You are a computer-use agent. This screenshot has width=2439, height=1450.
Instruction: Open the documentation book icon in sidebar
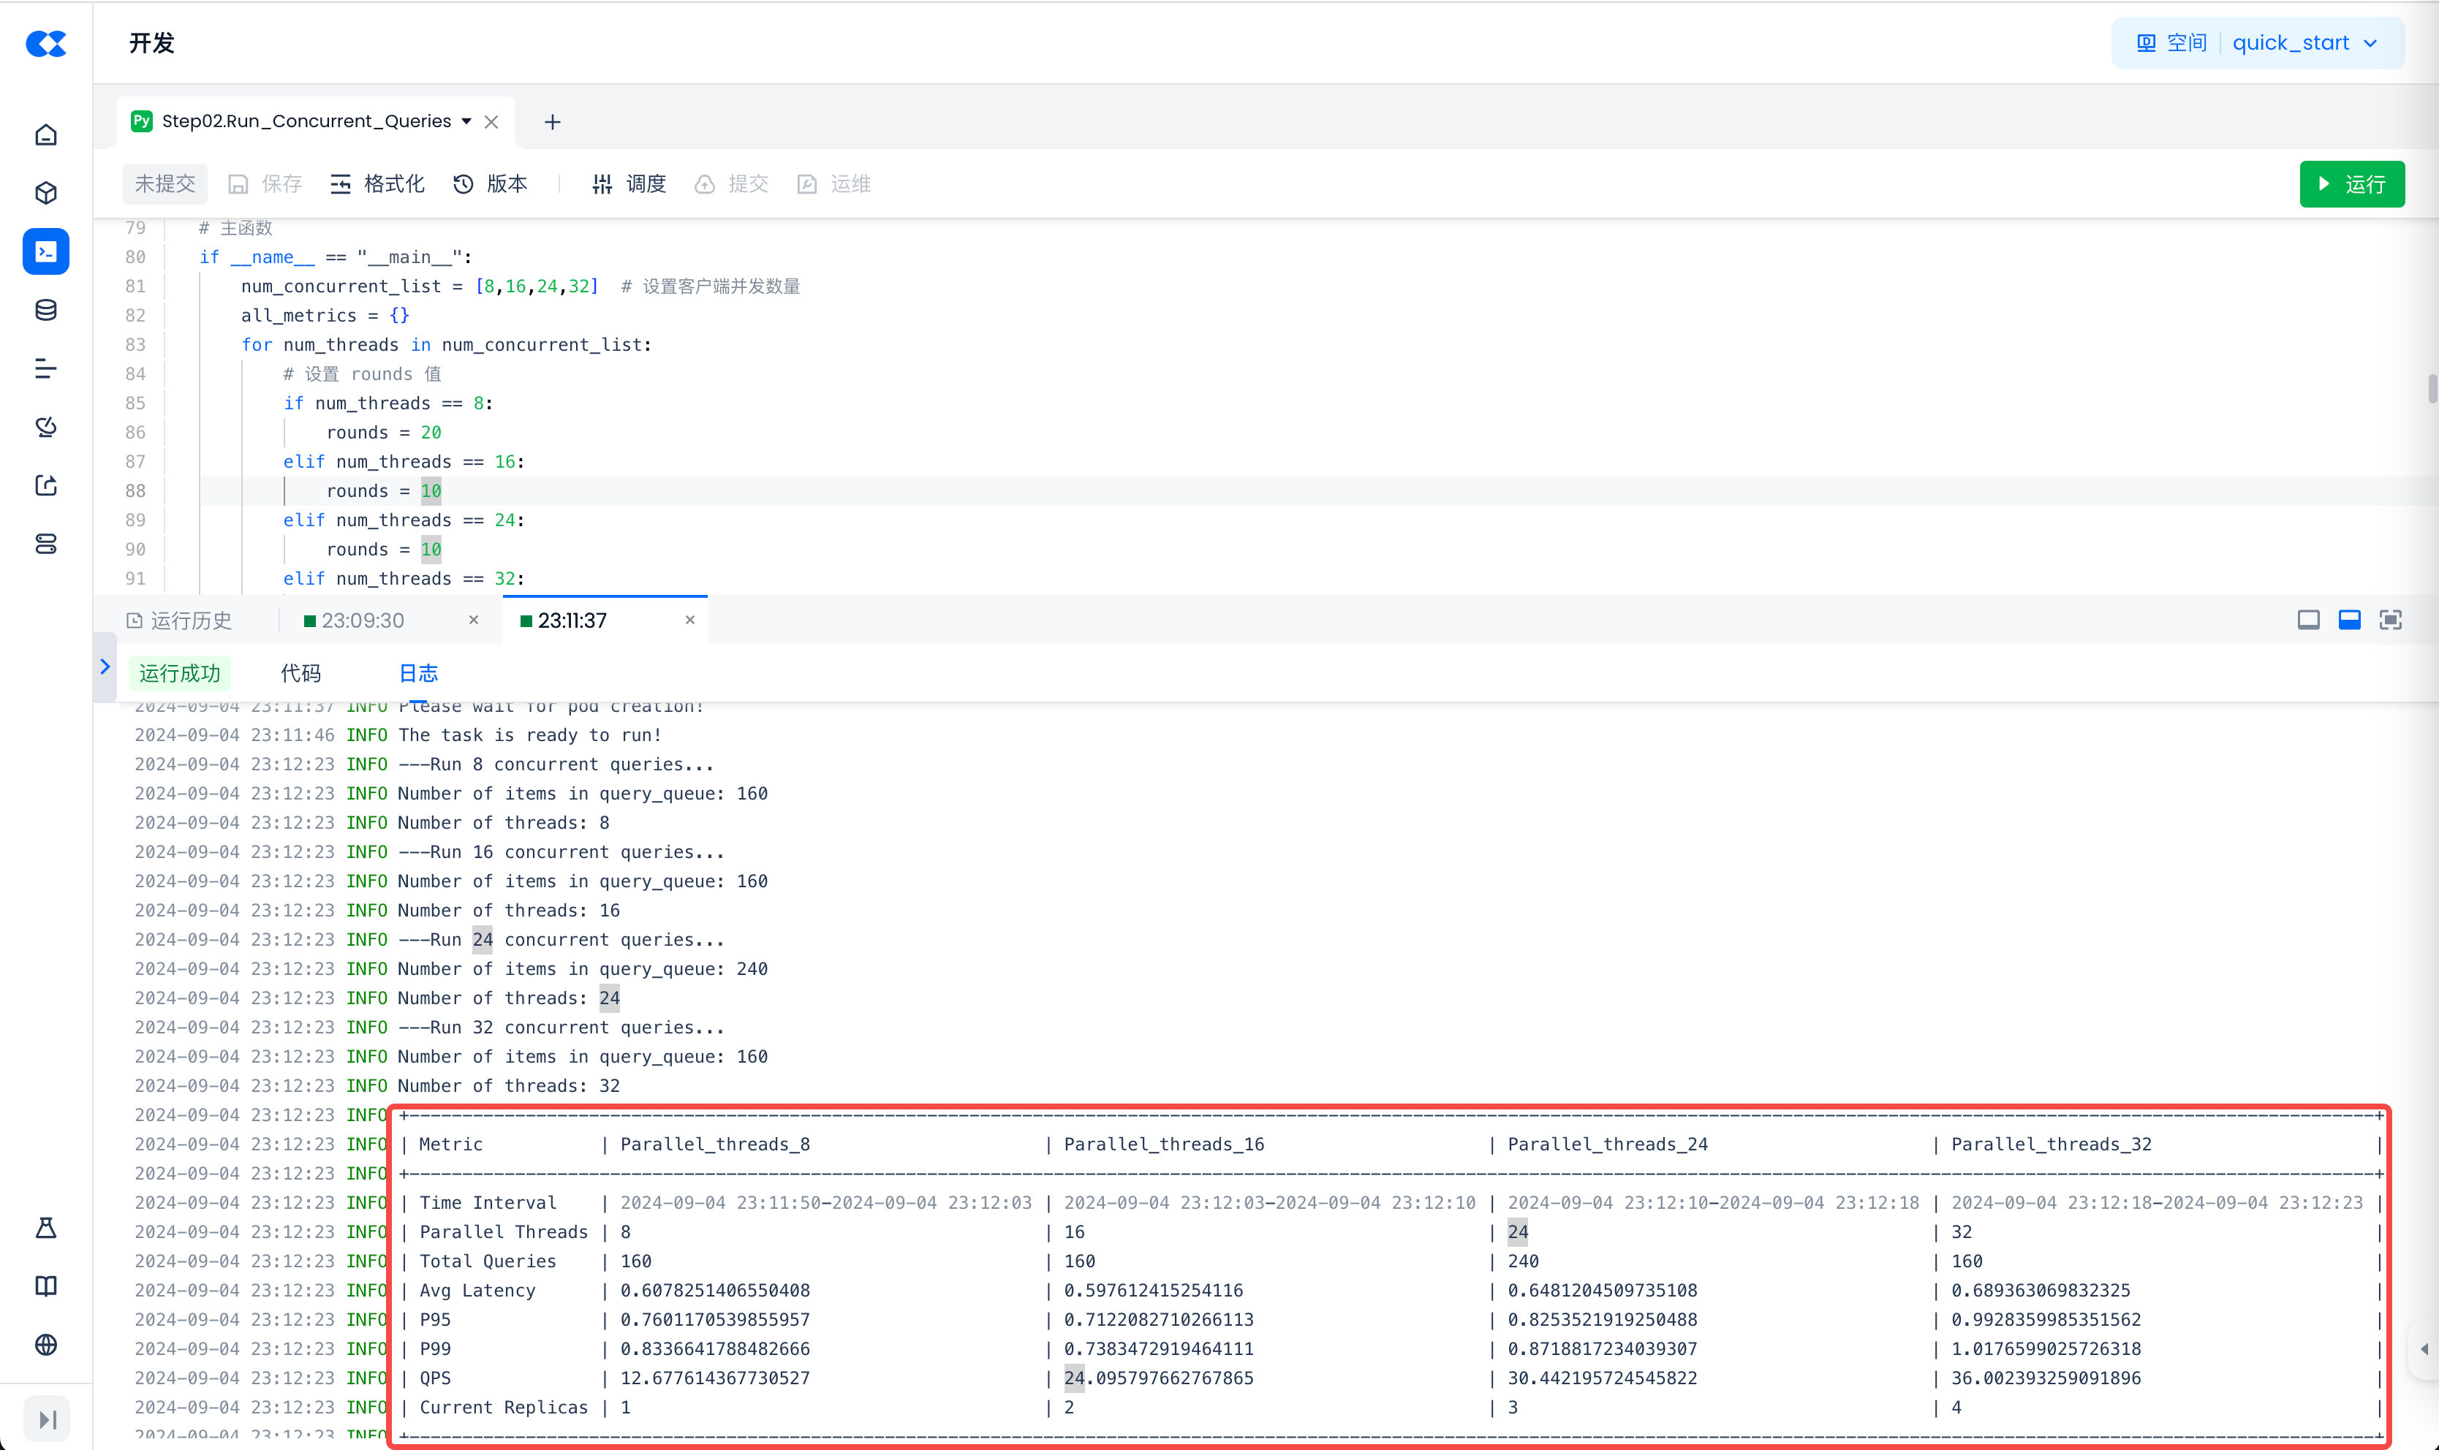coord(46,1286)
